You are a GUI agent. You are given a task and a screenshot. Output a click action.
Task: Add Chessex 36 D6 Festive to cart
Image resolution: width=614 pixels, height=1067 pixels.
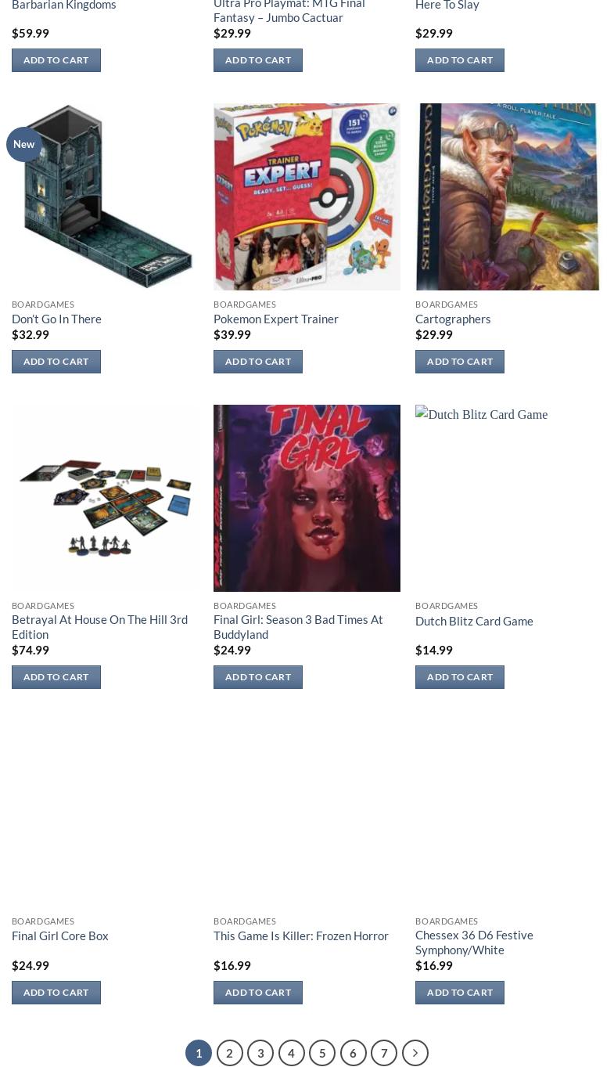pyautogui.click(x=460, y=993)
